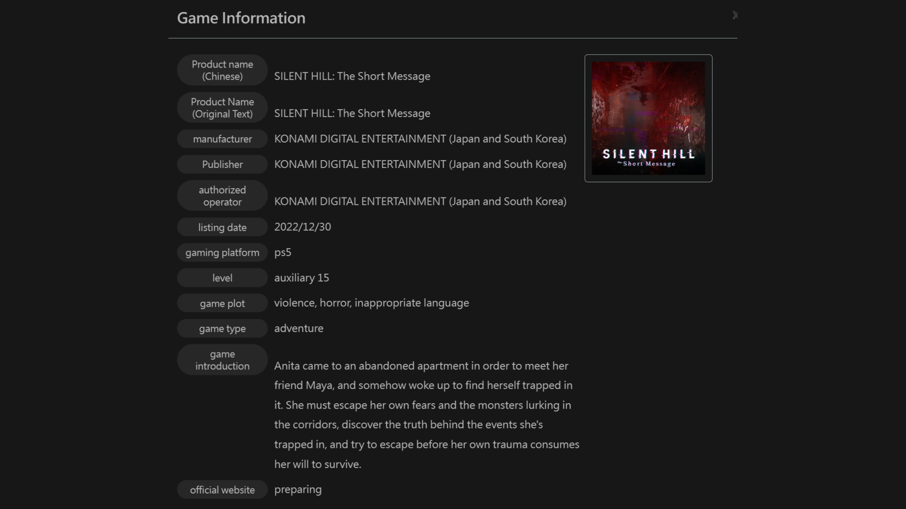Screen dimensions: 906x509
Task: Click the adventure game type value
Action: [299, 328]
